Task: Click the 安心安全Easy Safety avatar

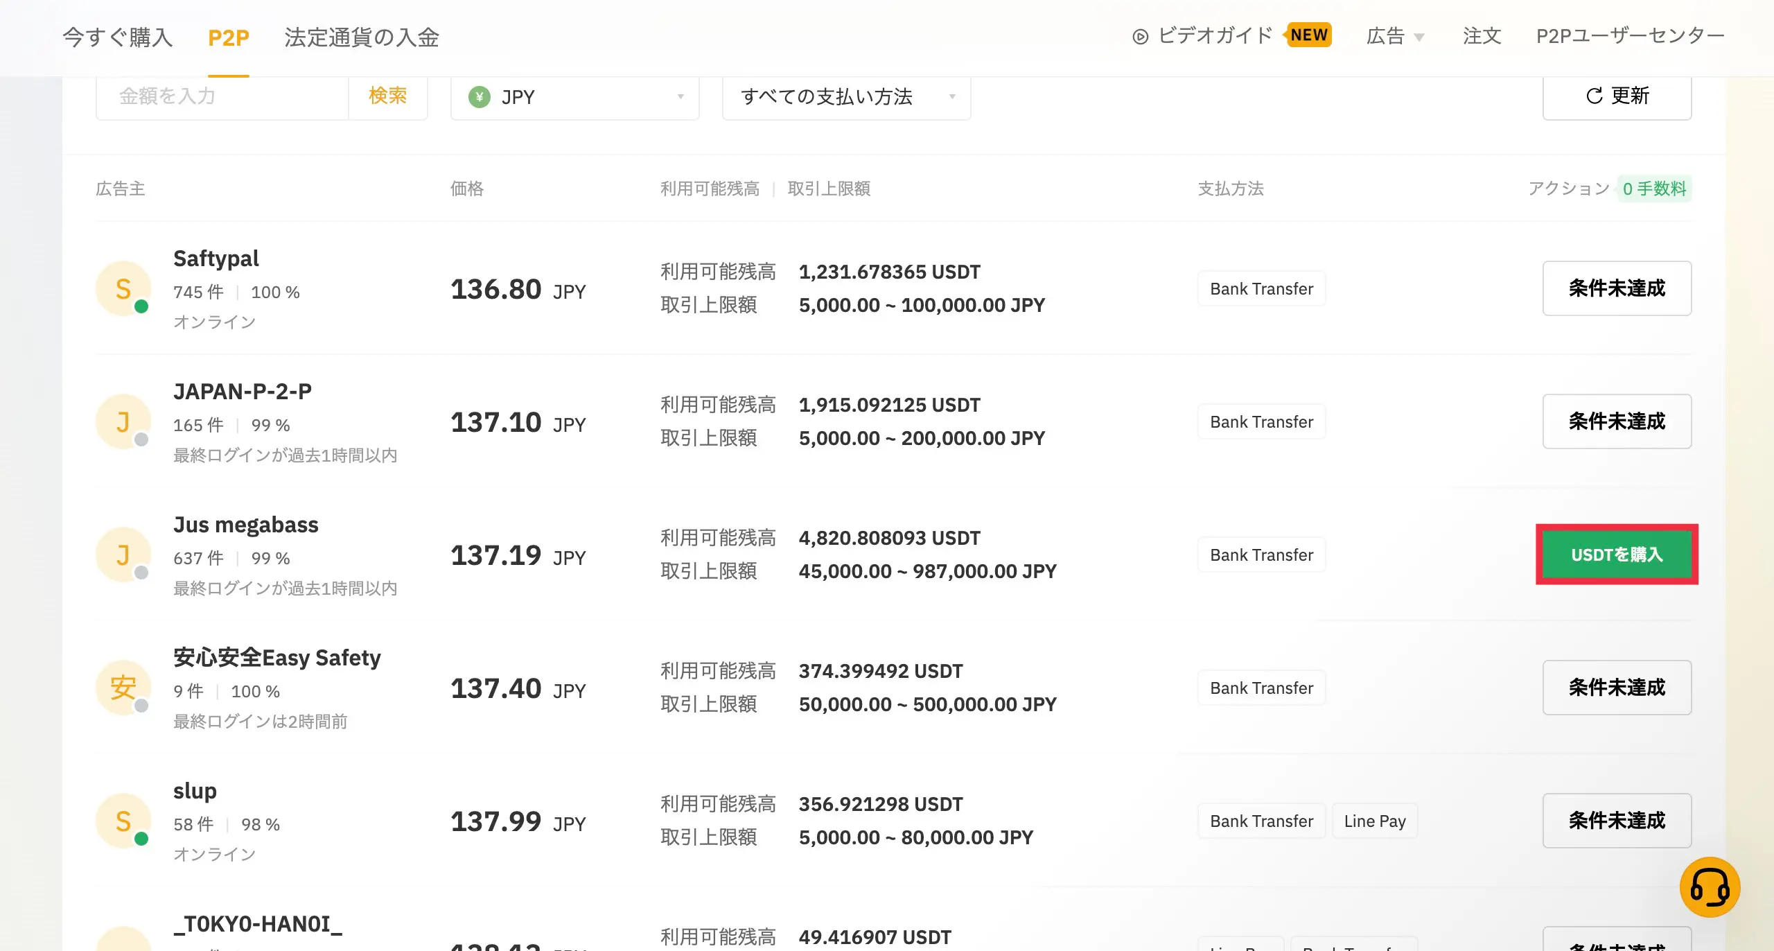Action: [123, 688]
